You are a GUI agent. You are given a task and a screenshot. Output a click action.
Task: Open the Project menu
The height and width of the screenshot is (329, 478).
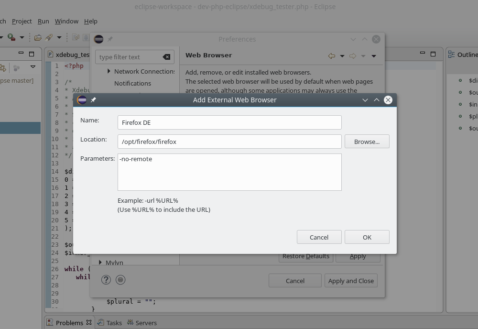tap(22, 22)
